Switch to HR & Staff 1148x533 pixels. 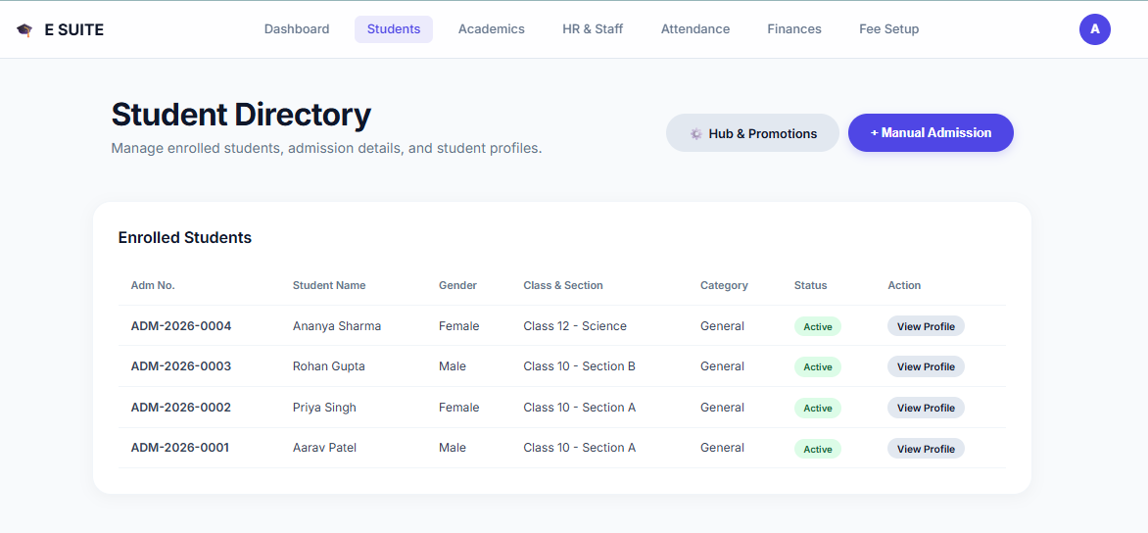click(x=593, y=29)
